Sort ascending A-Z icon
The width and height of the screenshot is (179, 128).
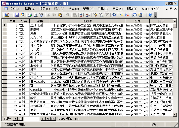pyautogui.click(x=82, y=15)
